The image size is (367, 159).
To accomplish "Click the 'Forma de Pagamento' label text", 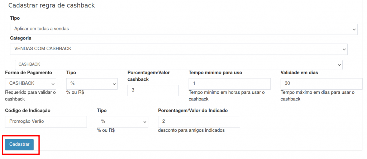I will (x=29, y=73).
